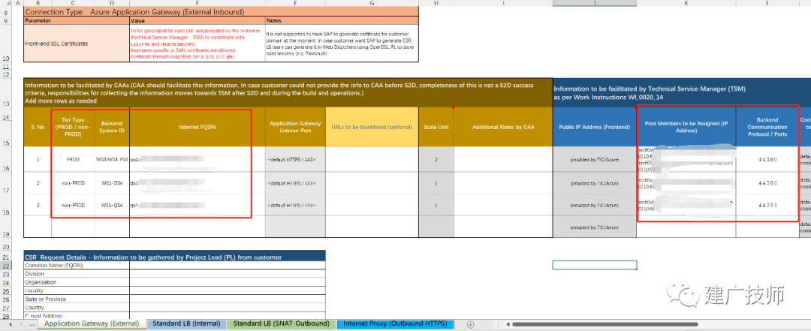Click the empty value cell beside Country
Screen dimensions: 811x331
point(228,307)
